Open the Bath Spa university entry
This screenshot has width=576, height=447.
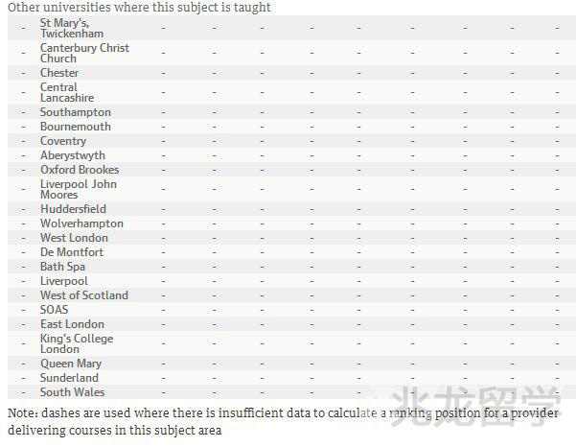tap(62, 267)
